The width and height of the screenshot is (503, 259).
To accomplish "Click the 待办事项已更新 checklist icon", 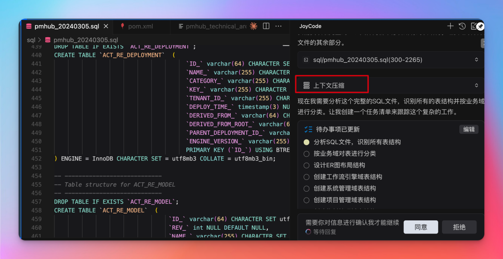I will pos(308,129).
